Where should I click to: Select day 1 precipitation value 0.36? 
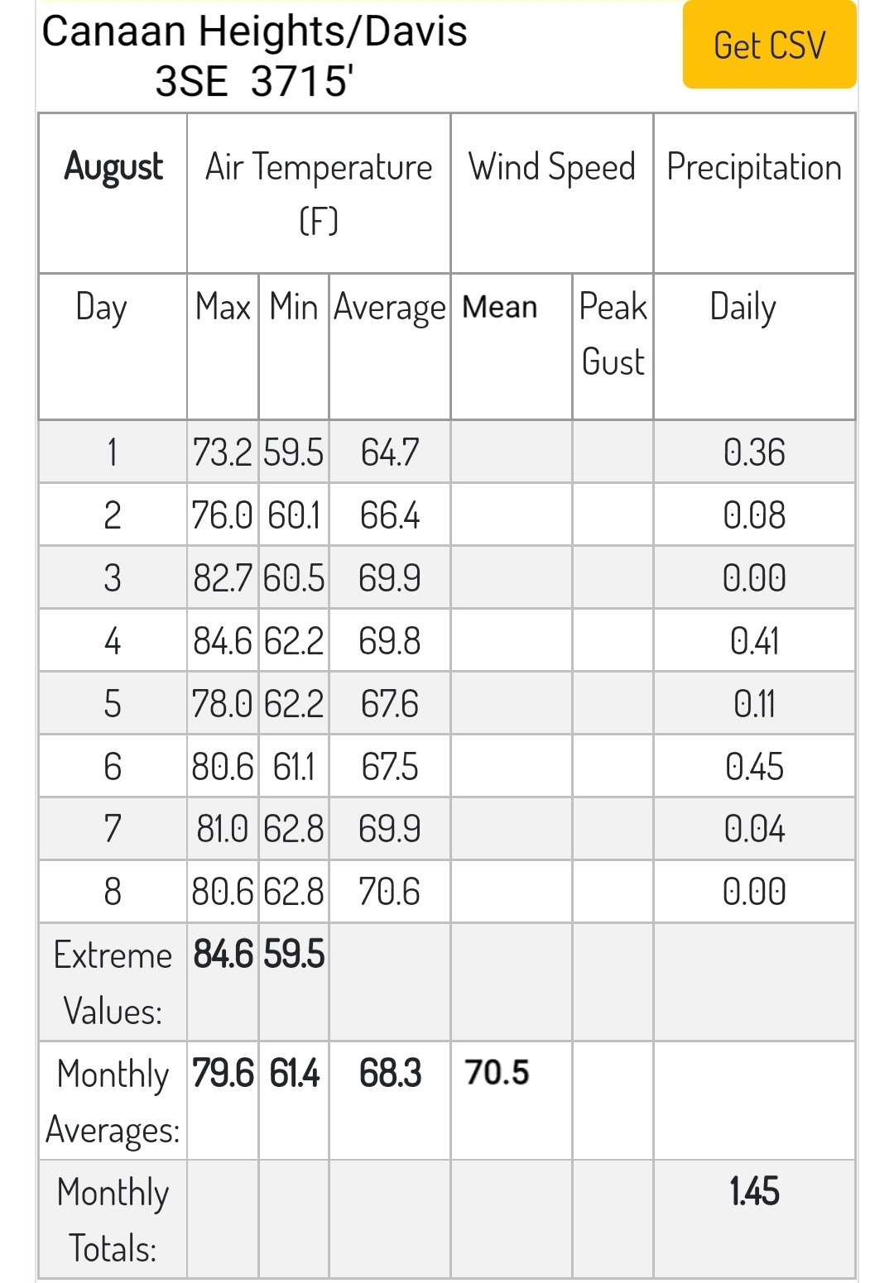754,452
